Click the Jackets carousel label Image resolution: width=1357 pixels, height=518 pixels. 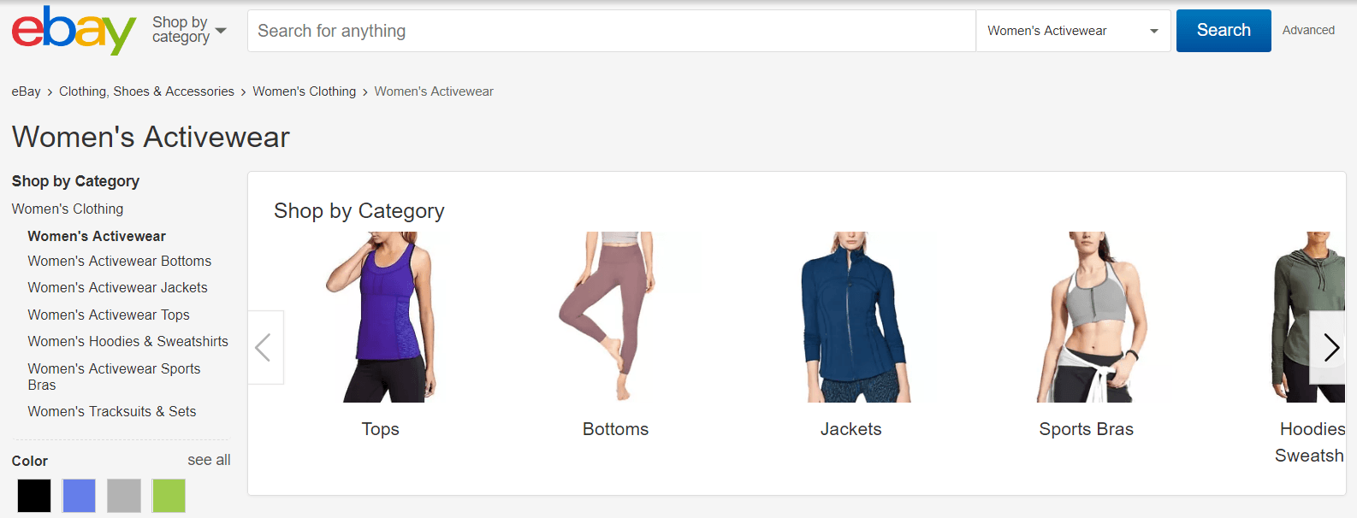pos(850,429)
